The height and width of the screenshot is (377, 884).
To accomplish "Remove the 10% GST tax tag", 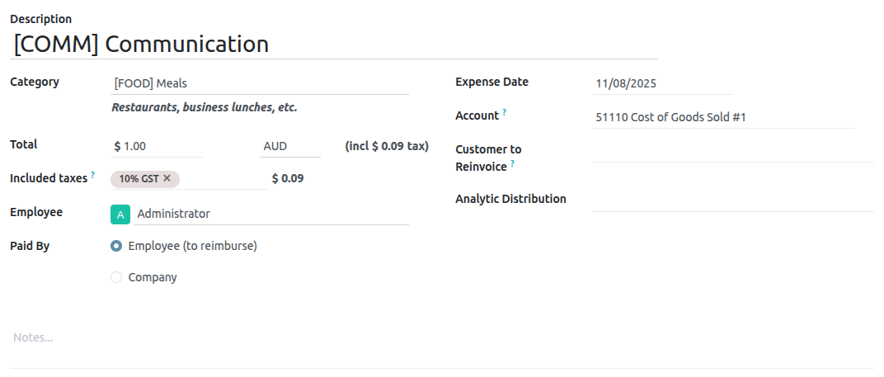I will point(167,178).
